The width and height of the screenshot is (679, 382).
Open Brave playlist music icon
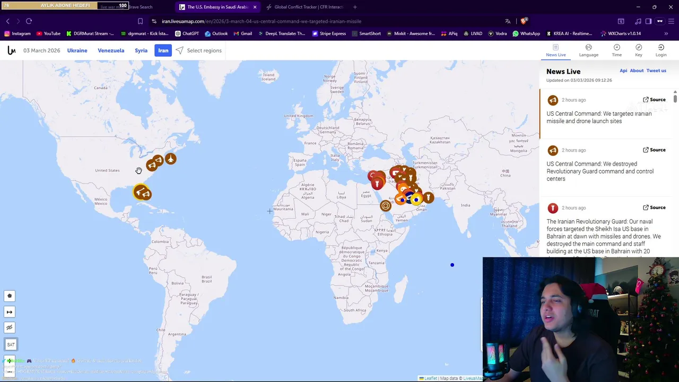pyautogui.click(x=638, y=21)
